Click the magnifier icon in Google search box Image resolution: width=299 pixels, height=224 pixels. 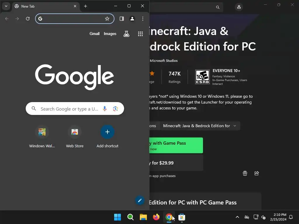point(34,108)
